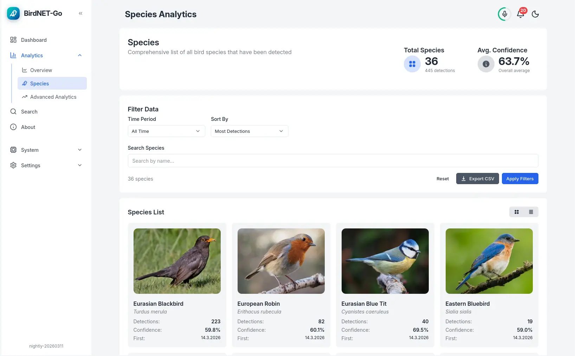Click the About info icon in sidebar

tap(13, 127)
